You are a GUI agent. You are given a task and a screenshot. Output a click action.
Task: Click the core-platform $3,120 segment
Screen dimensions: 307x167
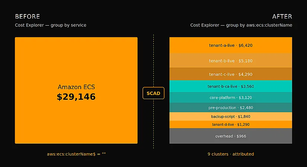pos(231,98)
